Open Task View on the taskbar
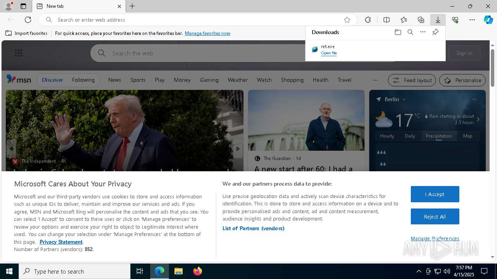Image resolution: width=497 pixels, height=279 pixels. click(140, 271)
